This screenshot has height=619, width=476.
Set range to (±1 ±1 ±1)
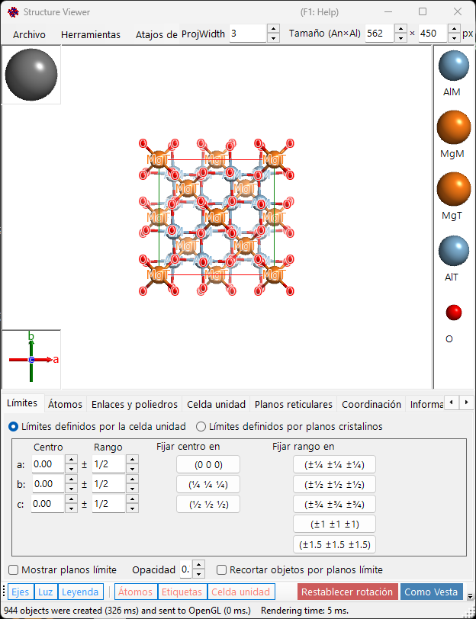pos(334,524)
